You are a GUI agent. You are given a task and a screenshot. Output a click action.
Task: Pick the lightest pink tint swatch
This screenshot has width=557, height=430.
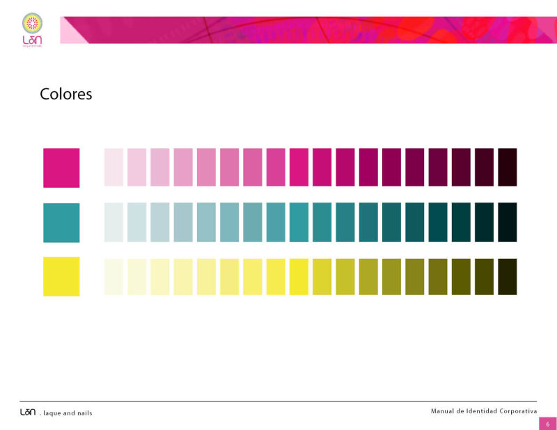[113, 167]
